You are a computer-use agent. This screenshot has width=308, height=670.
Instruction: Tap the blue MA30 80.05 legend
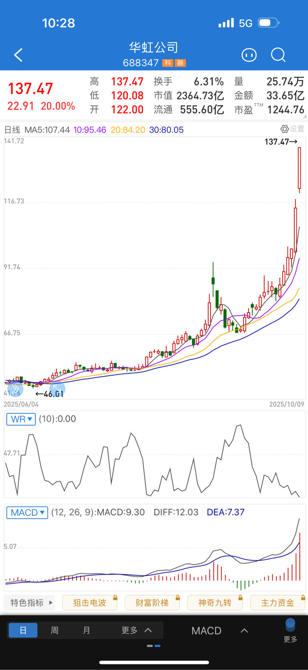pos(166,130)
